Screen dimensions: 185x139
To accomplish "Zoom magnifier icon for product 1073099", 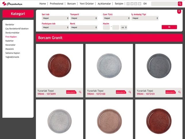I will click(x=80, y=92).
